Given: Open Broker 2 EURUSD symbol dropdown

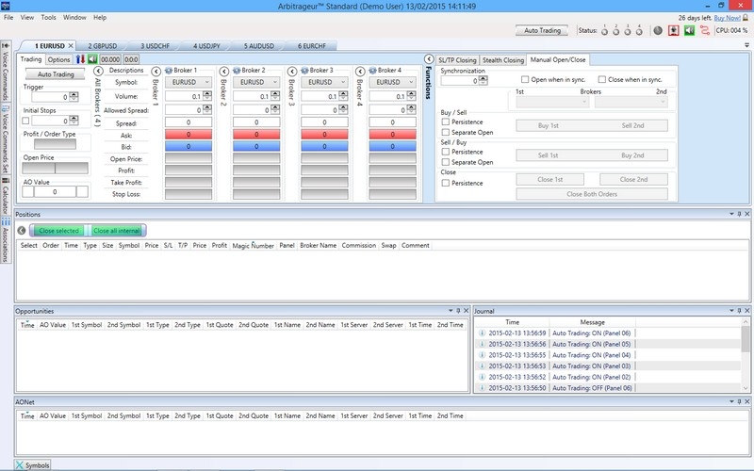Looking at the screenshot, I should click(256, 82).
